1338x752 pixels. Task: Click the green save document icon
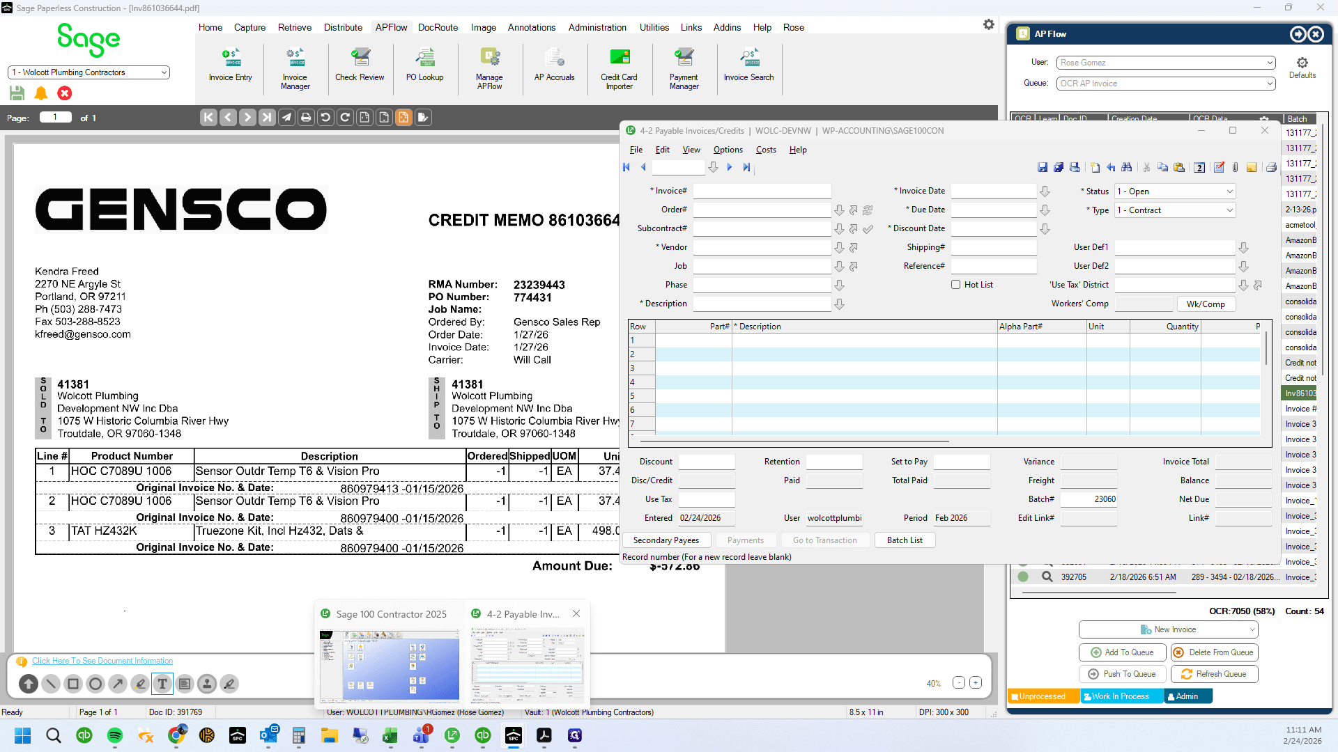17,93
